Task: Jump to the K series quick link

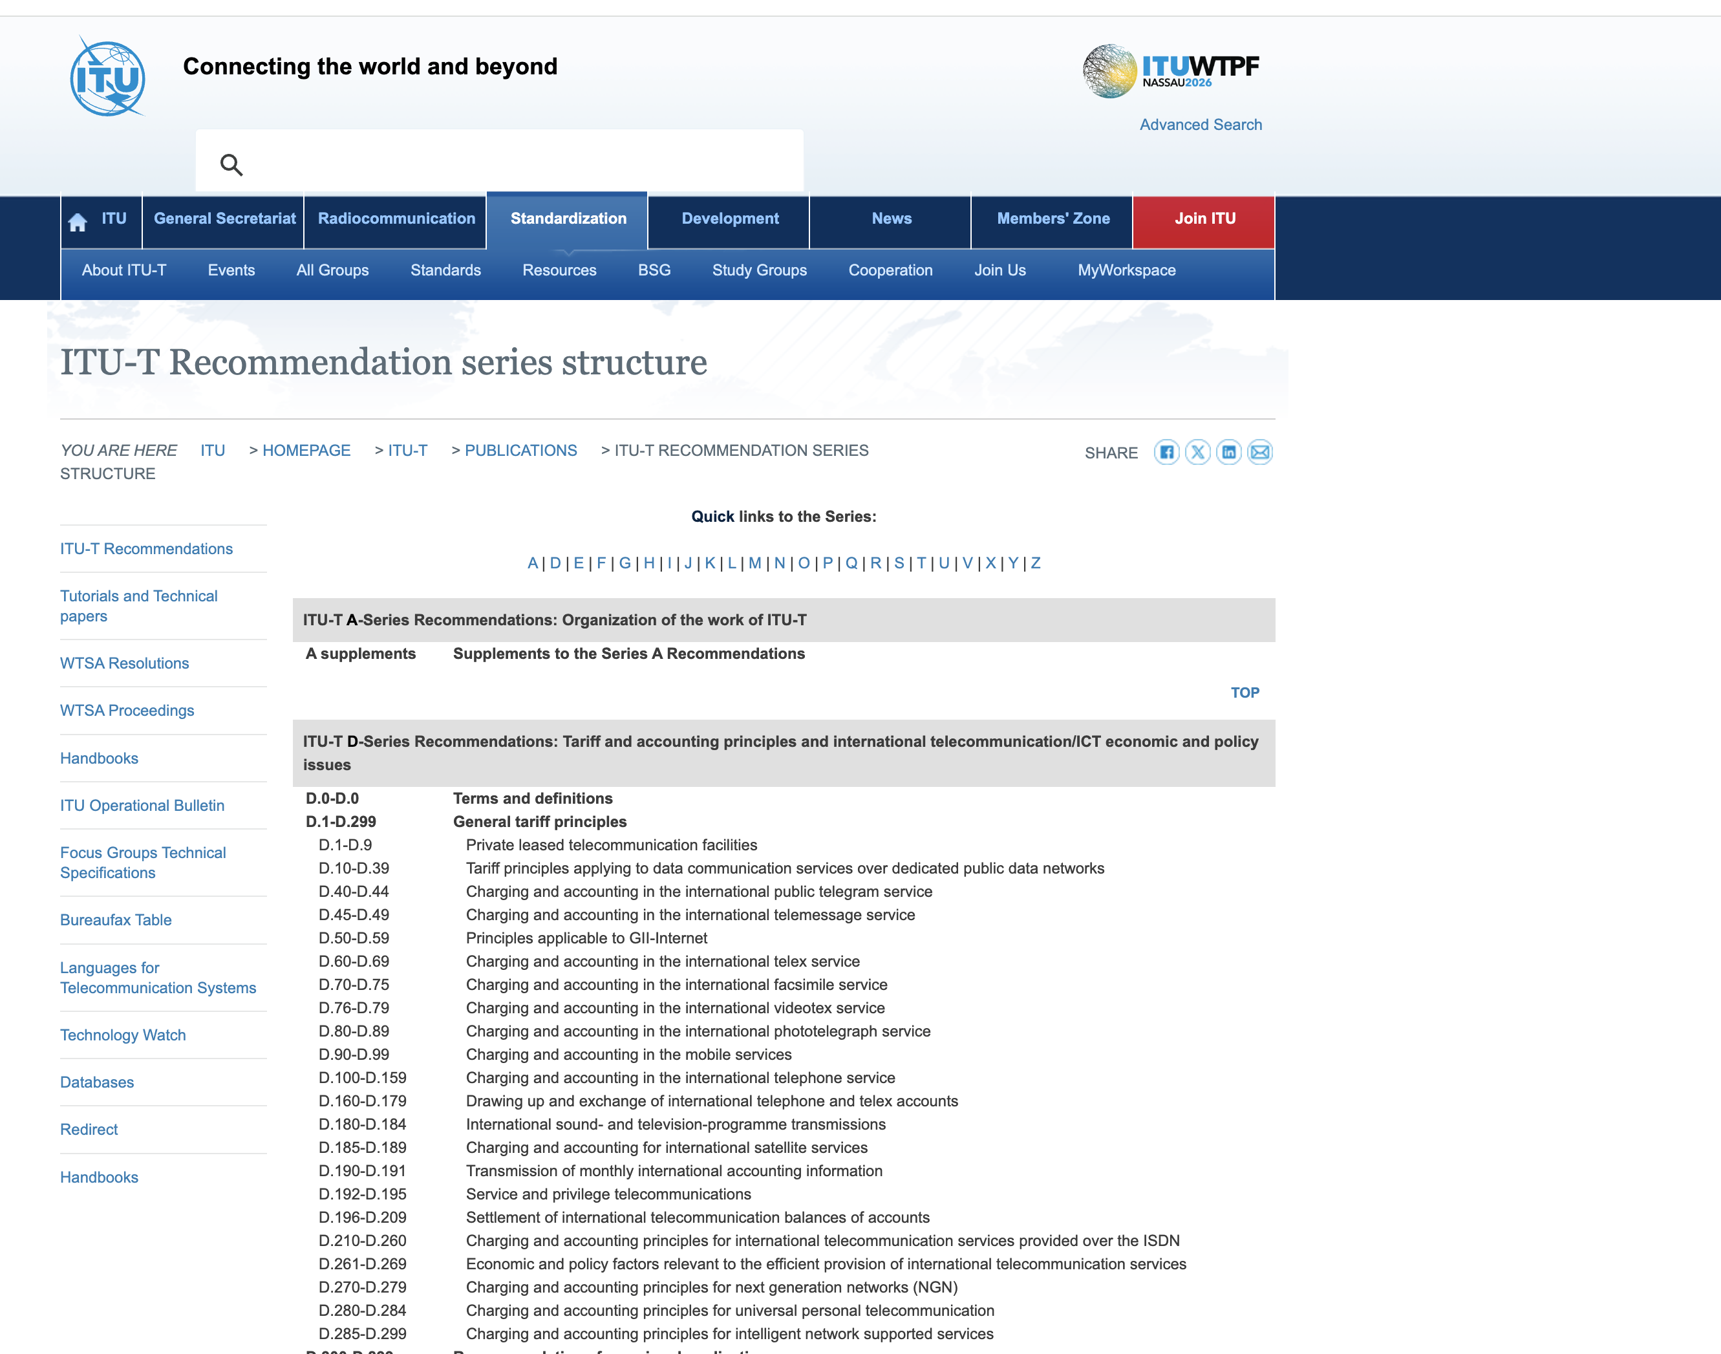Action: point(711,563)
